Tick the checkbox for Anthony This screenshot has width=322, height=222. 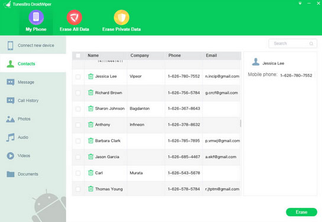point(78,125)
